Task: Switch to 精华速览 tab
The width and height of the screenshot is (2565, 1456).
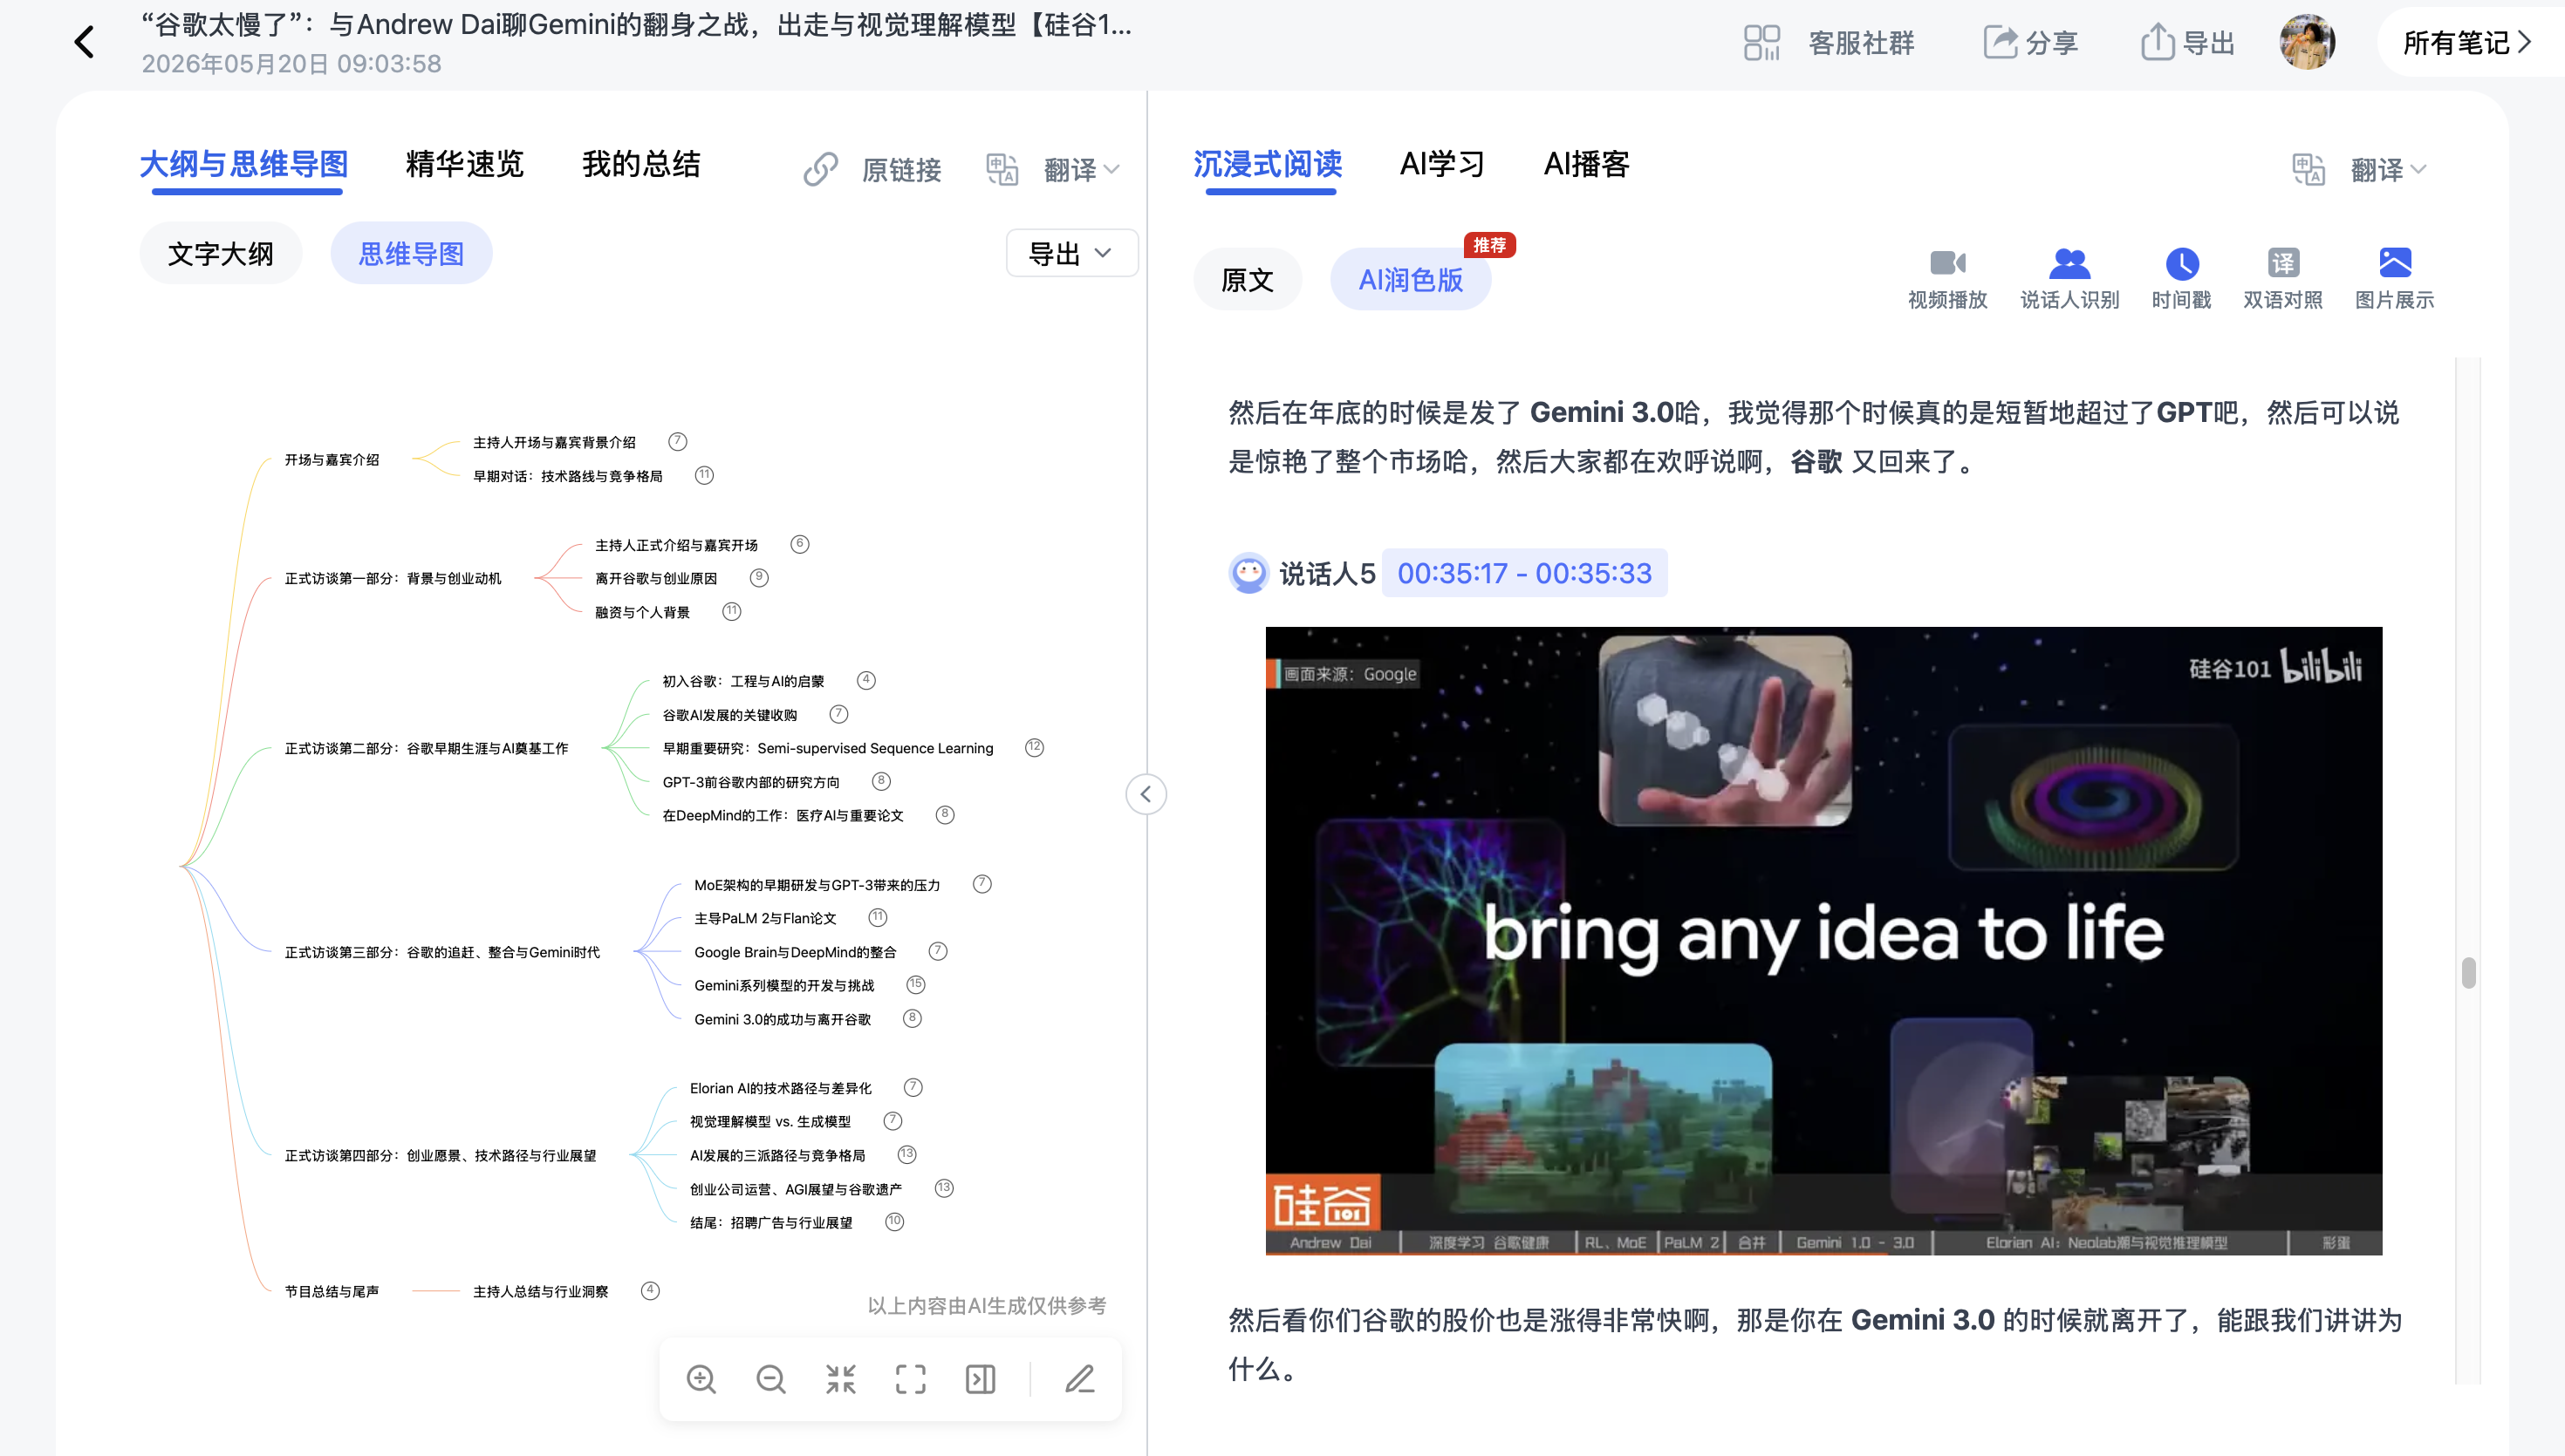Action: point(464,164)
